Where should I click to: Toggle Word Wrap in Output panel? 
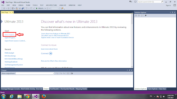72,73
